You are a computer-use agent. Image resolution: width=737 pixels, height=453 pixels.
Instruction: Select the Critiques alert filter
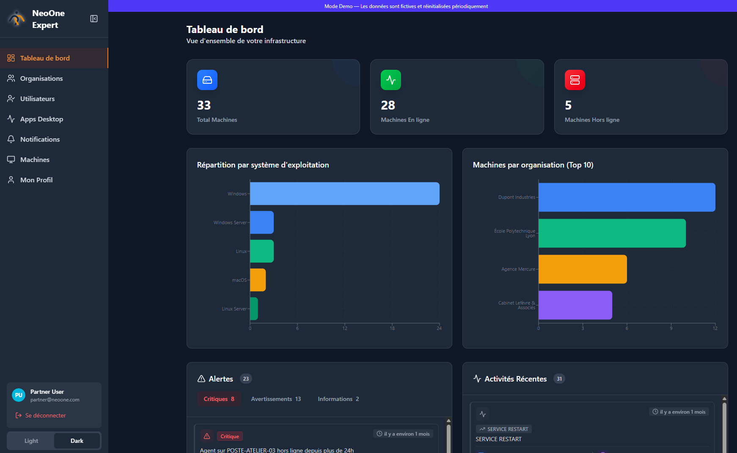[219, 399]
